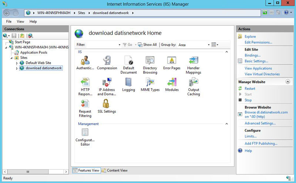Click Show All in filter bar

click(148, 44)
